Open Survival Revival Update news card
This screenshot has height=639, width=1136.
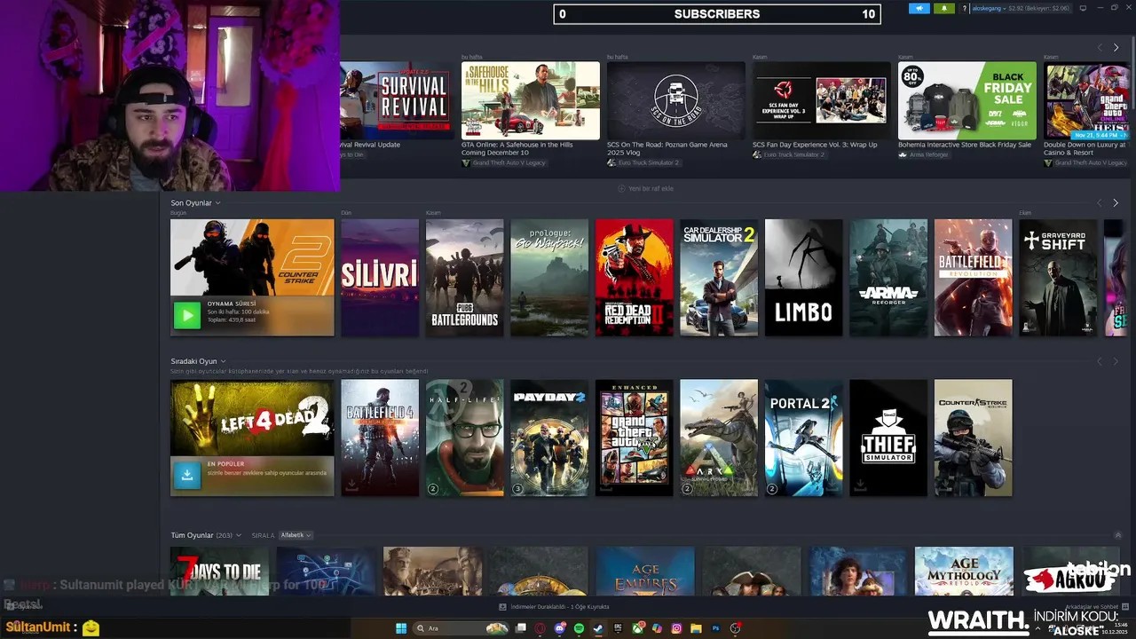[395, 100]
